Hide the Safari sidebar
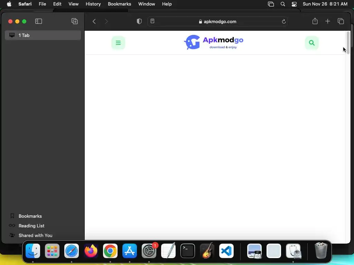The width and height of the screenshot is (354, 265). pyautogui.click(x=39, y=21)
